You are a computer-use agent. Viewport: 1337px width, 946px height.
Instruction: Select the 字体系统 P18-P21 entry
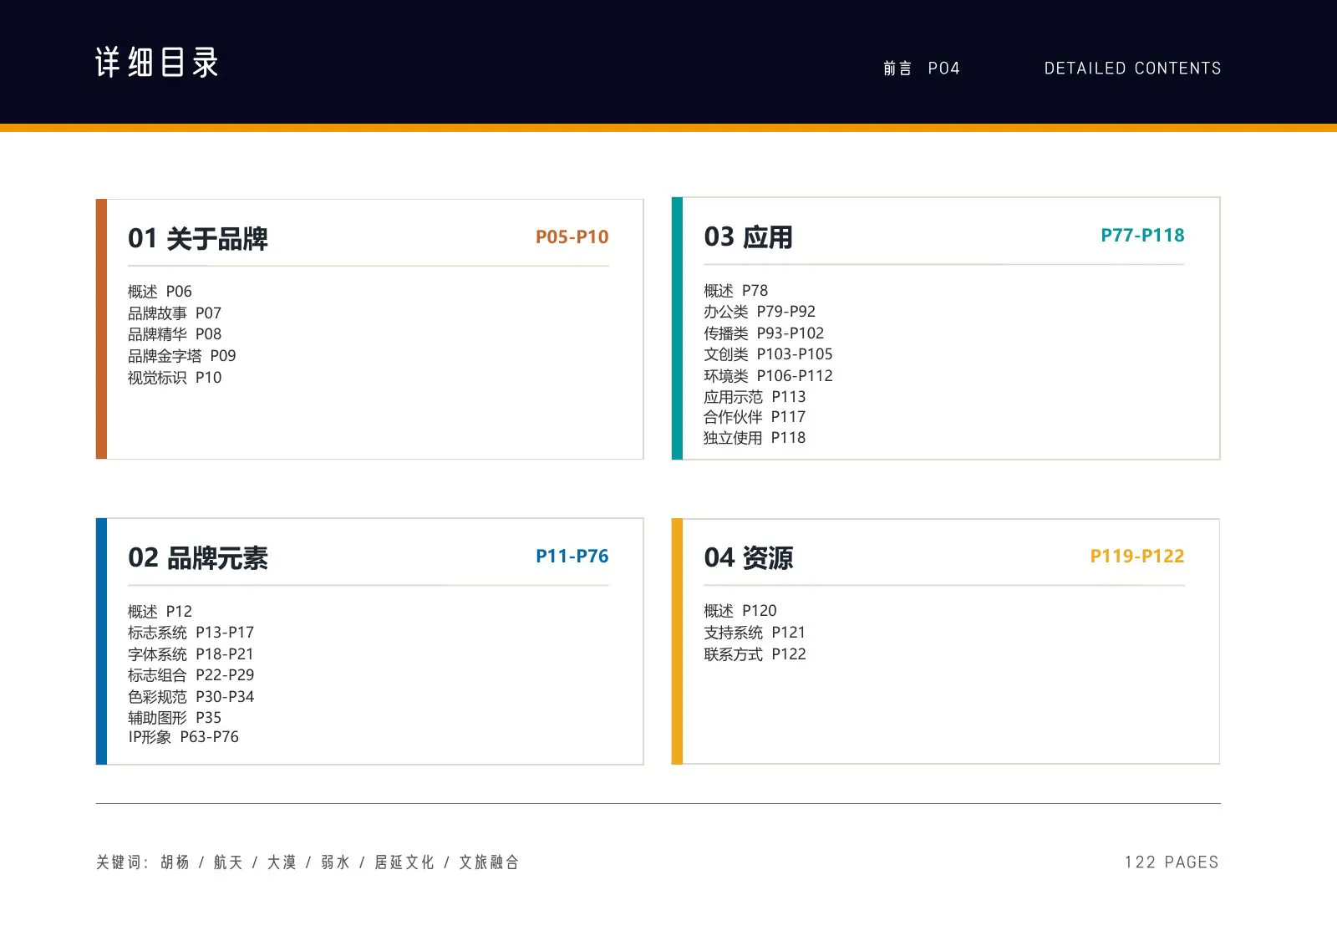pyautogui.click(x=191, y=654)
